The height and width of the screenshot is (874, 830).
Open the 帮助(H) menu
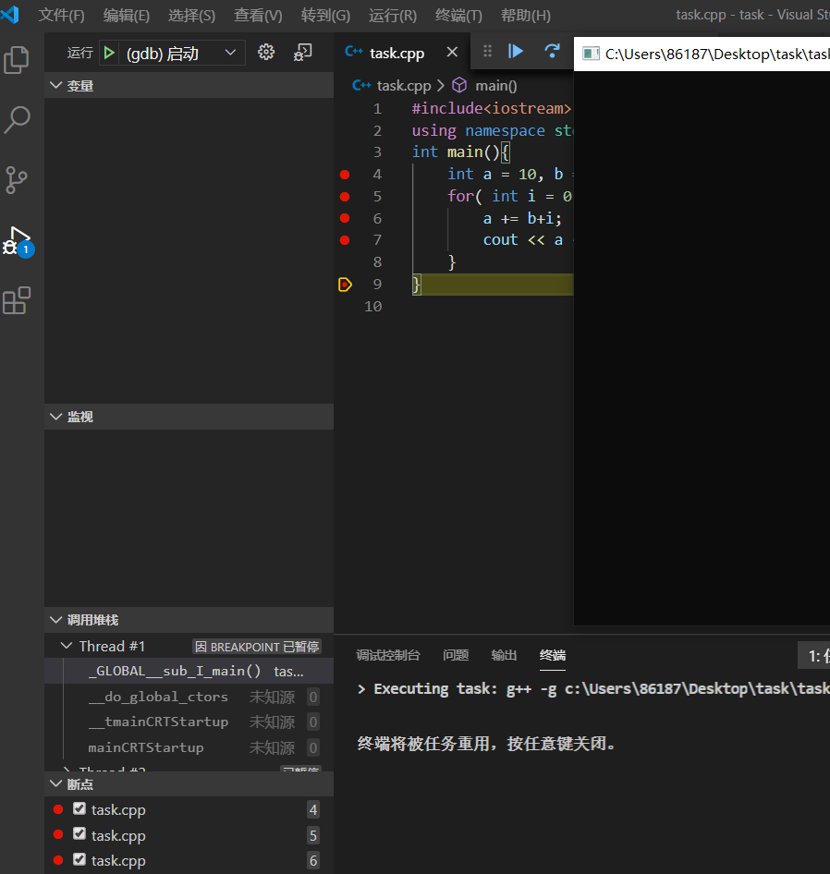point(526,15)
